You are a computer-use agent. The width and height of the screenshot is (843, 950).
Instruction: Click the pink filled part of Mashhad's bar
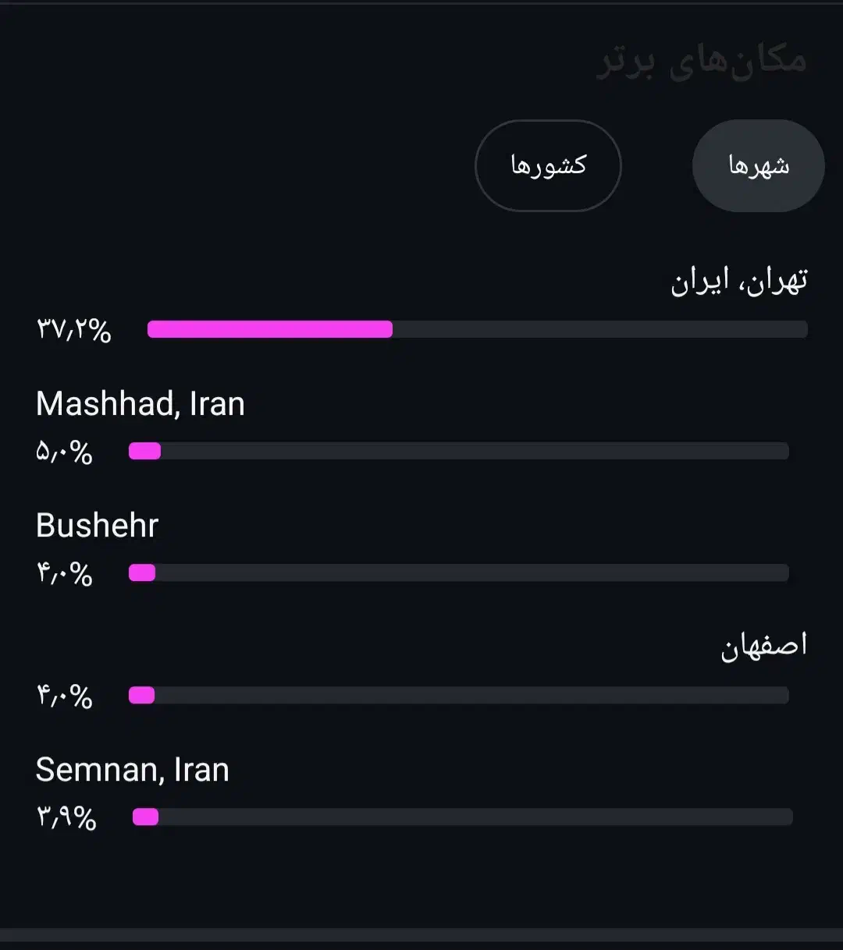coord(144,451)
